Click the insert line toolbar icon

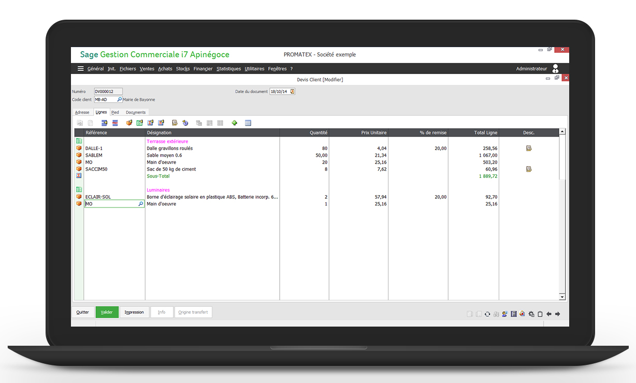coord(104,123)
